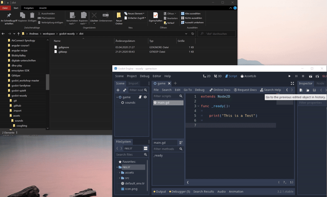This screenshot has width=327, height=197.
Task: Open the script editor File menu
Action: tap(156, 90)
